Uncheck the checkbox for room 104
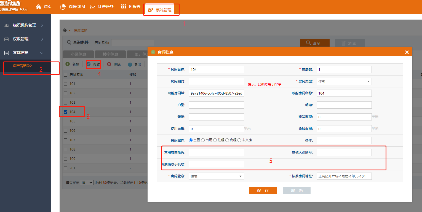 click(x=65, y=112)
